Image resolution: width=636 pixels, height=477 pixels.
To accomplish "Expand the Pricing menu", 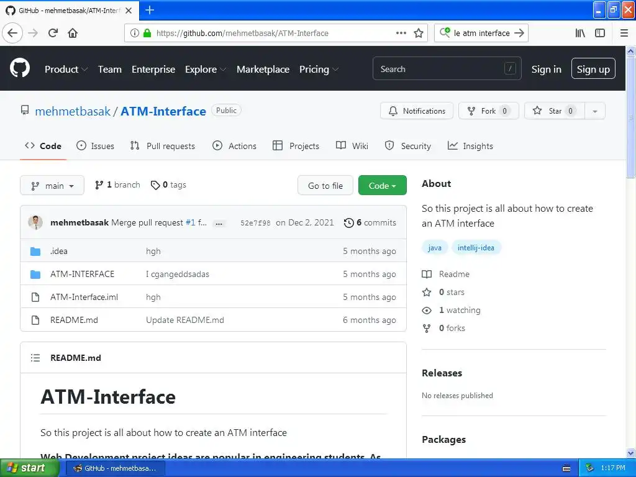I will (x=319, y=70).
